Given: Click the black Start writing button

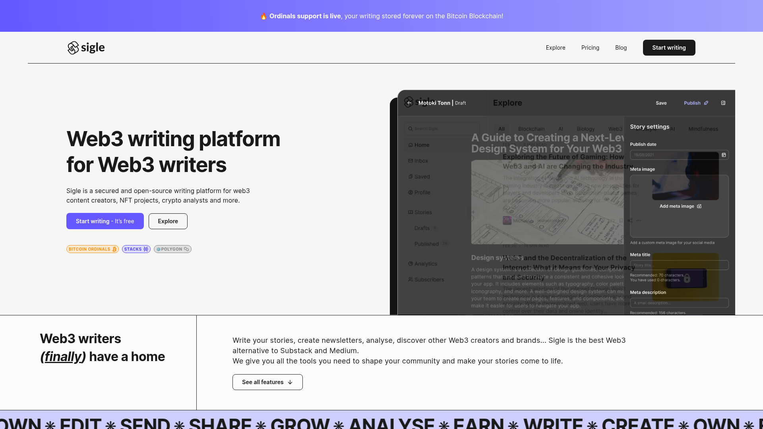Looking at the screenshot, I should pos(669,48).
